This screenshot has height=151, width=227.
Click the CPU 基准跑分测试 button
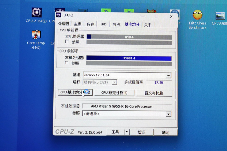75,92
